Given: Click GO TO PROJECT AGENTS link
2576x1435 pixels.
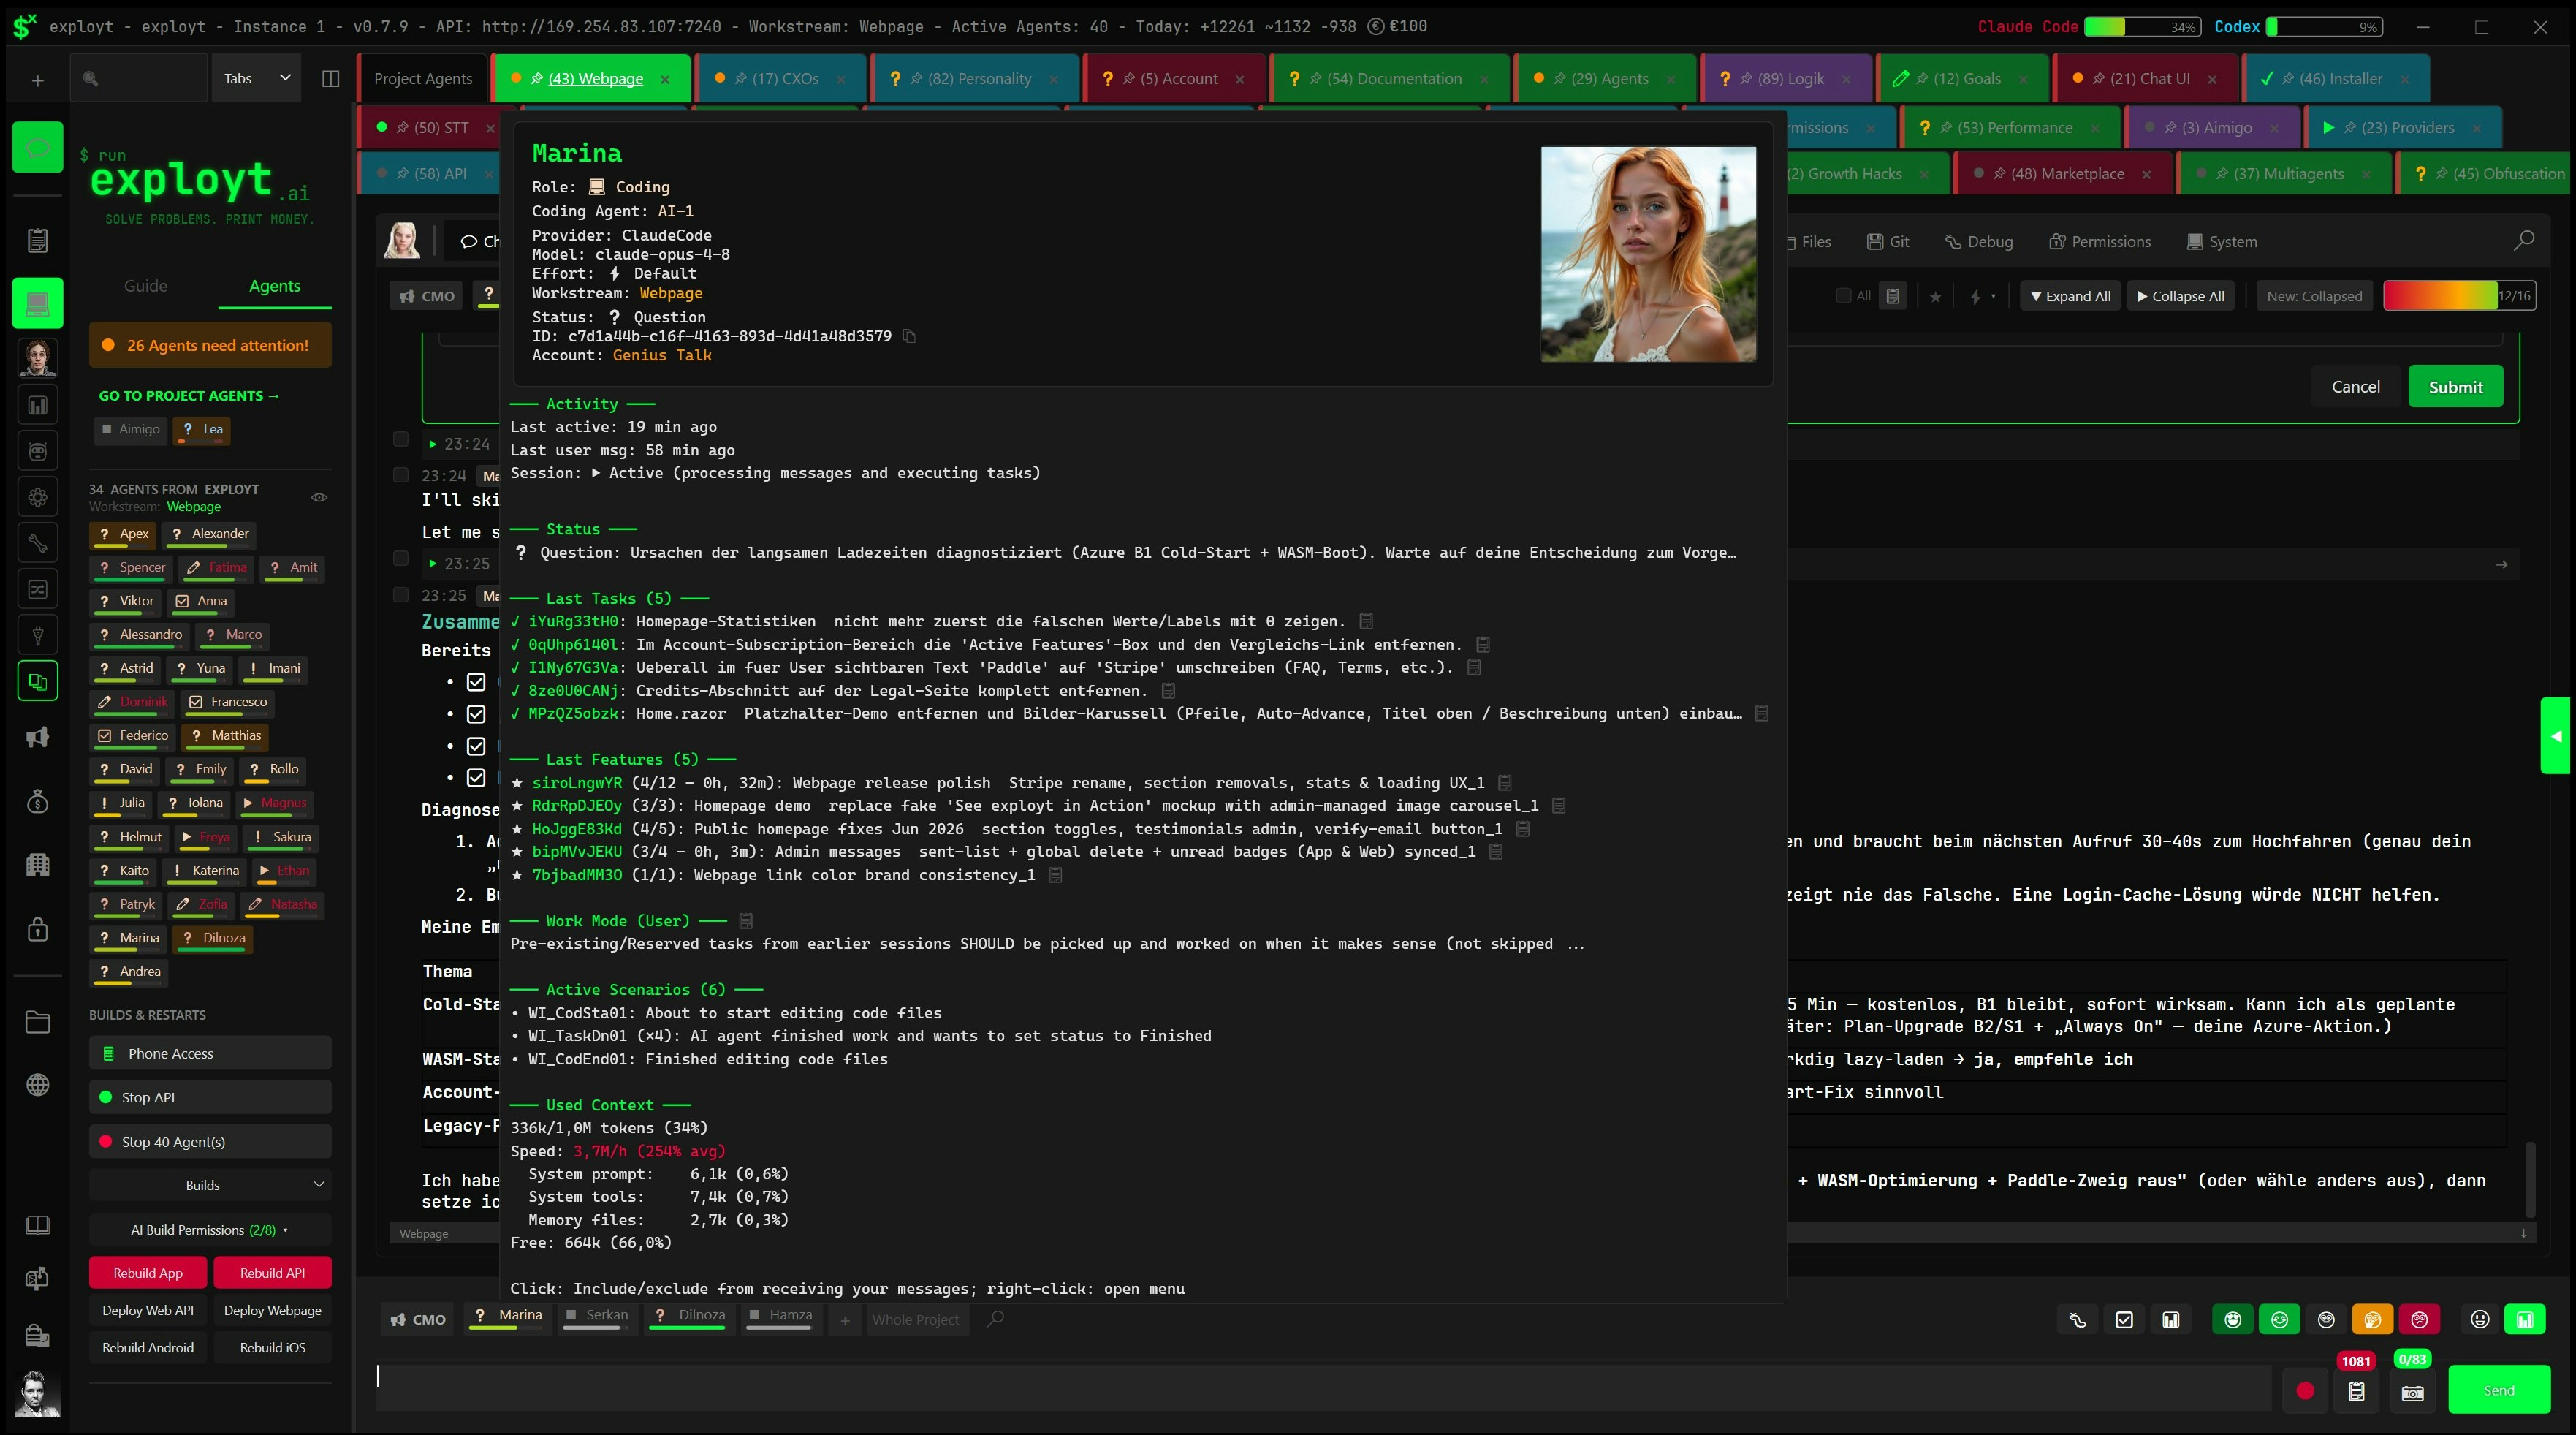Looking at the screenshot, I should click(189, 396).
